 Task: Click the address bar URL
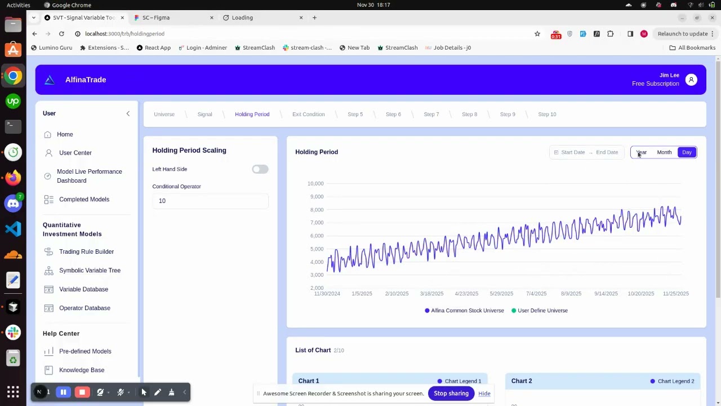coord(124,34)
